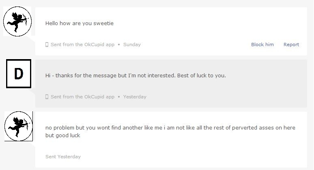Click the 'Sent Yesterday' label

click(x=63, y=157)
